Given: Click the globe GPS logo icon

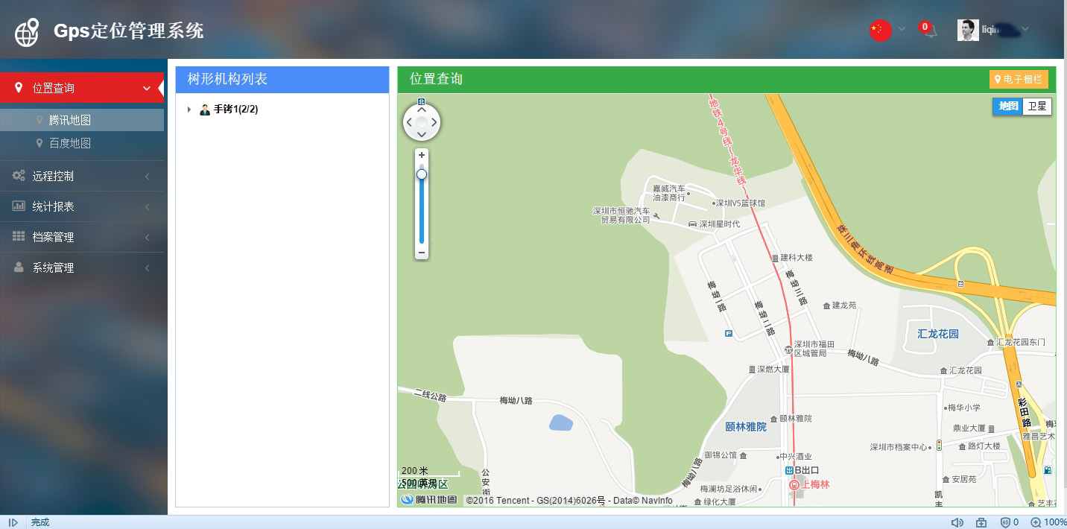Looking at the screenshot, I should [28, 31].
